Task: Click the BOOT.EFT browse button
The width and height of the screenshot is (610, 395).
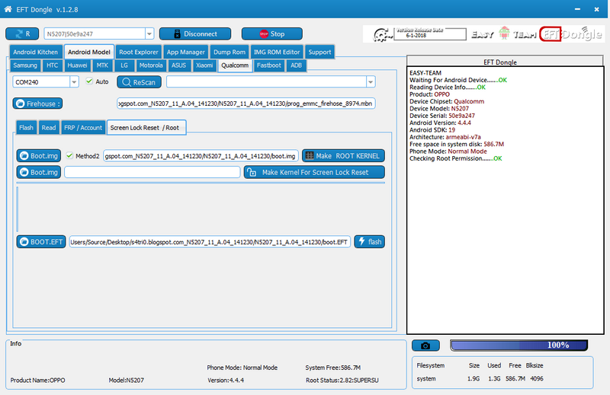Action: pos(41,241)
